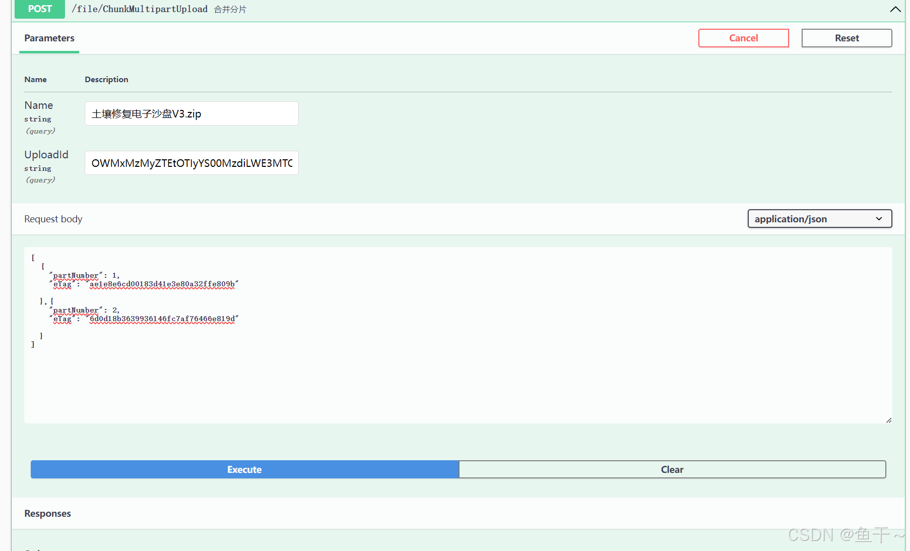Image resolution: width=910 pixels, height=551 pixels.
Task: Click the Description column header
Action: [x=106, y=80]
